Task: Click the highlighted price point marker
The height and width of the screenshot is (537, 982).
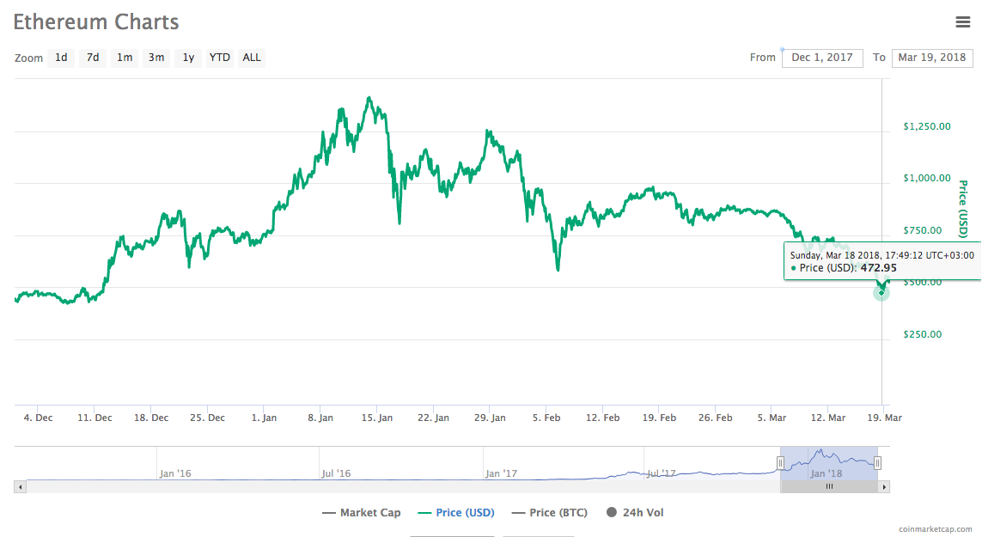Action: click(881, 292)
